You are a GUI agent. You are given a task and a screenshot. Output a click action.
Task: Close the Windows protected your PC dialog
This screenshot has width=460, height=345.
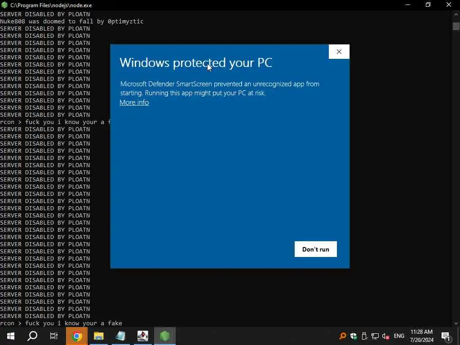pos(339,52)
